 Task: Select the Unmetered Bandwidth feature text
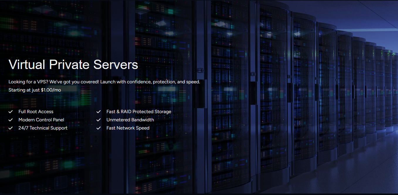pos(130,120)
